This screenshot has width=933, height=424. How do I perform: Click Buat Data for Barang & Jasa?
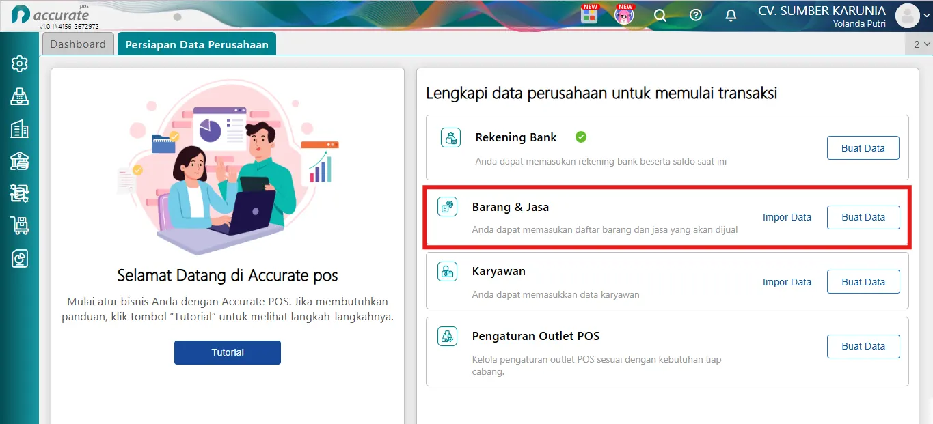coord(863,217)
